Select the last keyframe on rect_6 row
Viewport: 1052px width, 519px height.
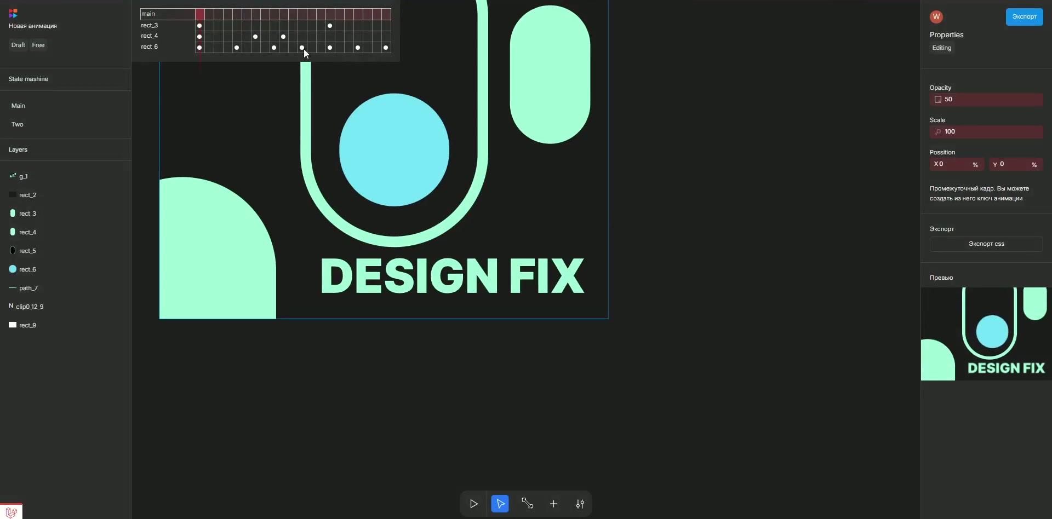coord(386,48)
